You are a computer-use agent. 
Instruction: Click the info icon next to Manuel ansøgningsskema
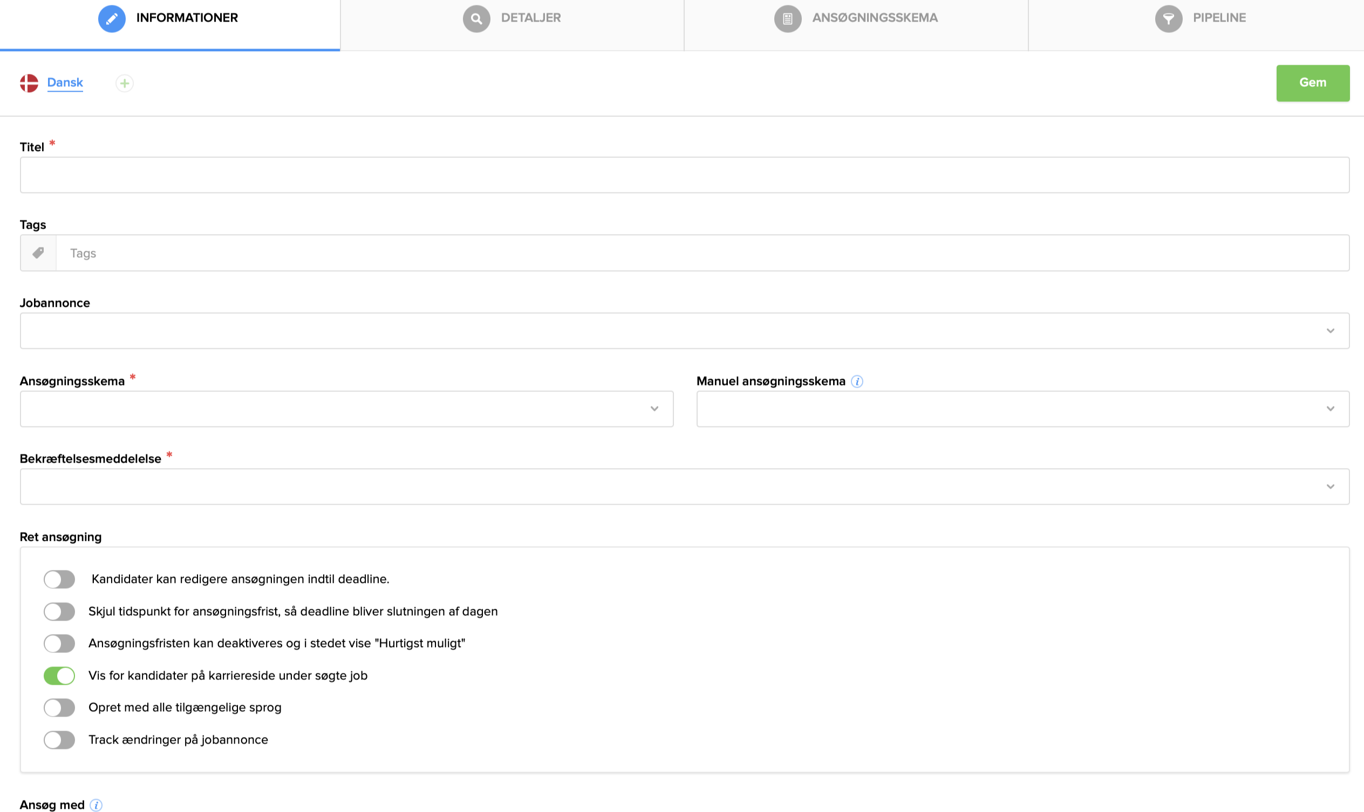click(857, 381)
